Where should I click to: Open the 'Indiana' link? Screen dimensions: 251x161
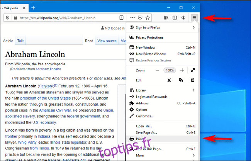tap(44, 136)
